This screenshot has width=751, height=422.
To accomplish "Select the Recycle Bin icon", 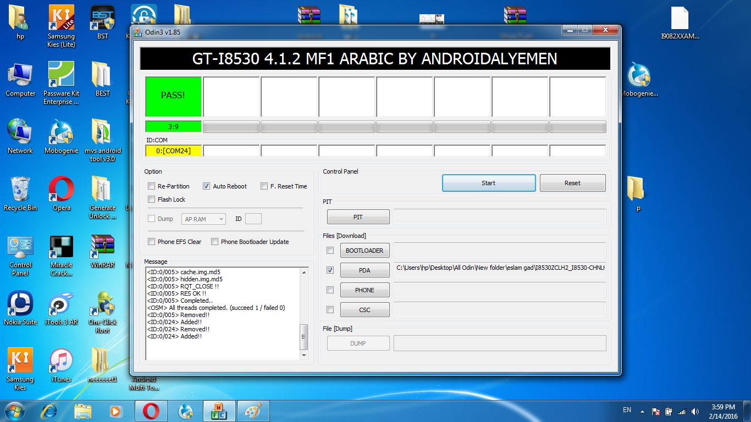I will pyautogui.click(x=20, y=194).
